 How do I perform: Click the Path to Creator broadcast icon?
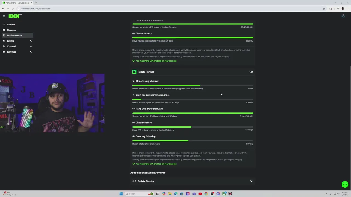click(134, 181)
